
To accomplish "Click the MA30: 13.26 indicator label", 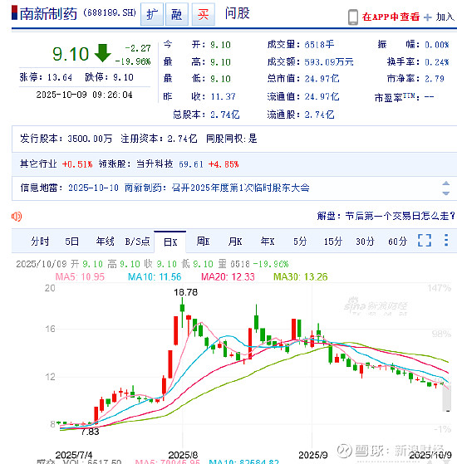I will [300, 277].
